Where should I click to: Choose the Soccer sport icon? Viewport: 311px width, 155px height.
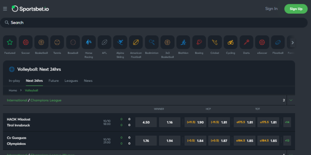26,42
